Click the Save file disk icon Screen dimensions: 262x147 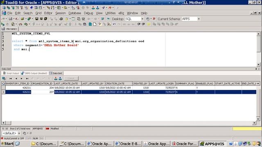click(36, 19)
